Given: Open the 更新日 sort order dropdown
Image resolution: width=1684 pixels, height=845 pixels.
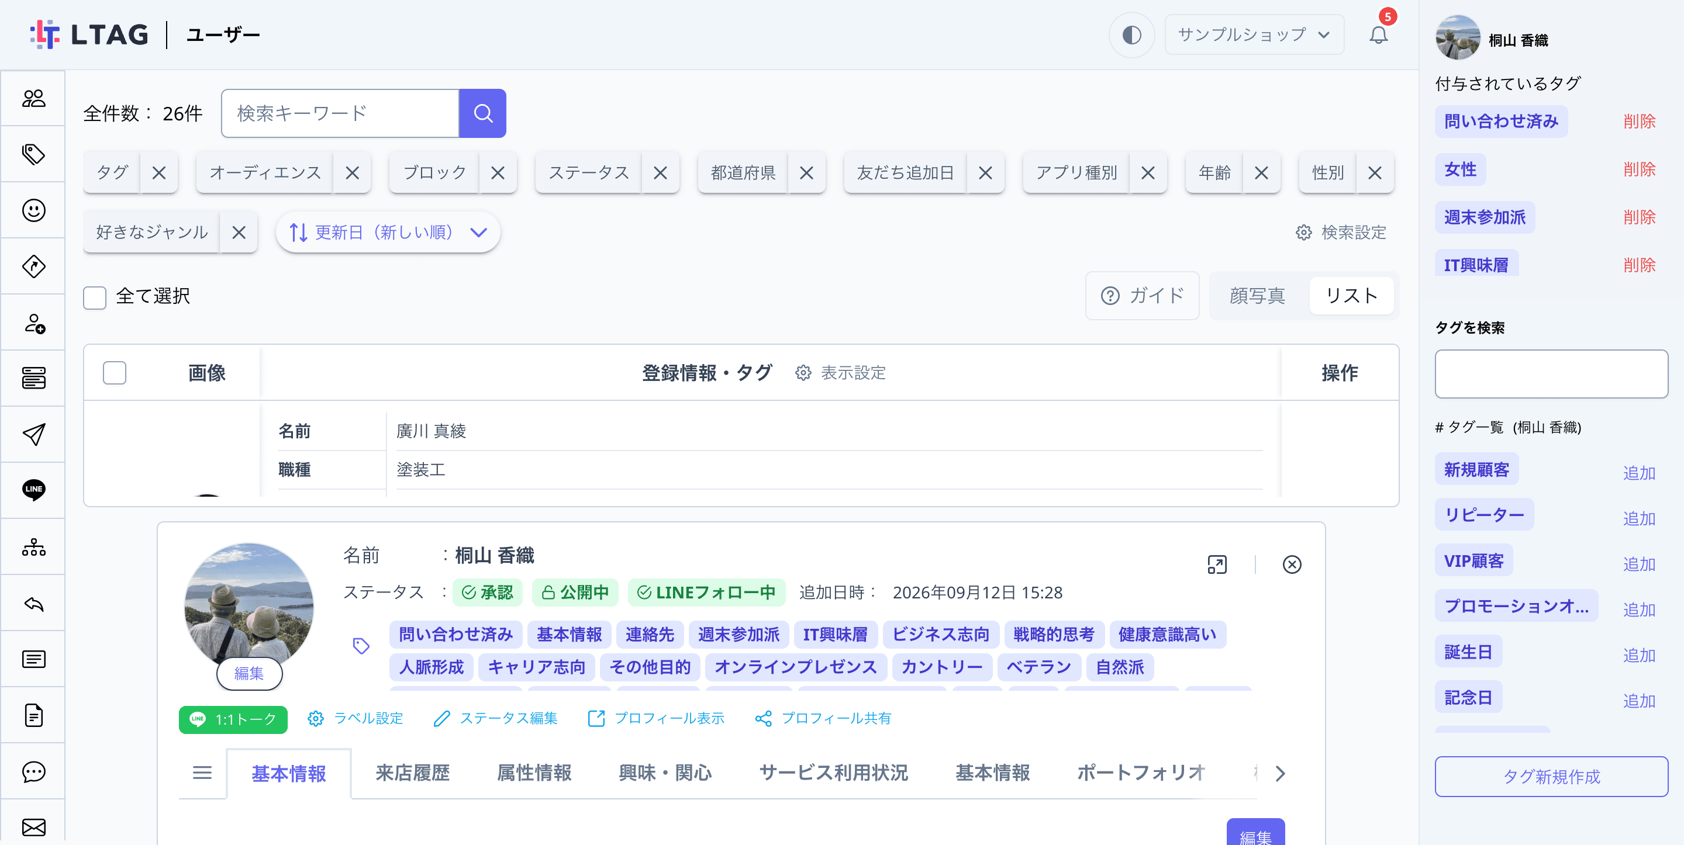Looking at the screenshot, I should (x=388, y=232).
